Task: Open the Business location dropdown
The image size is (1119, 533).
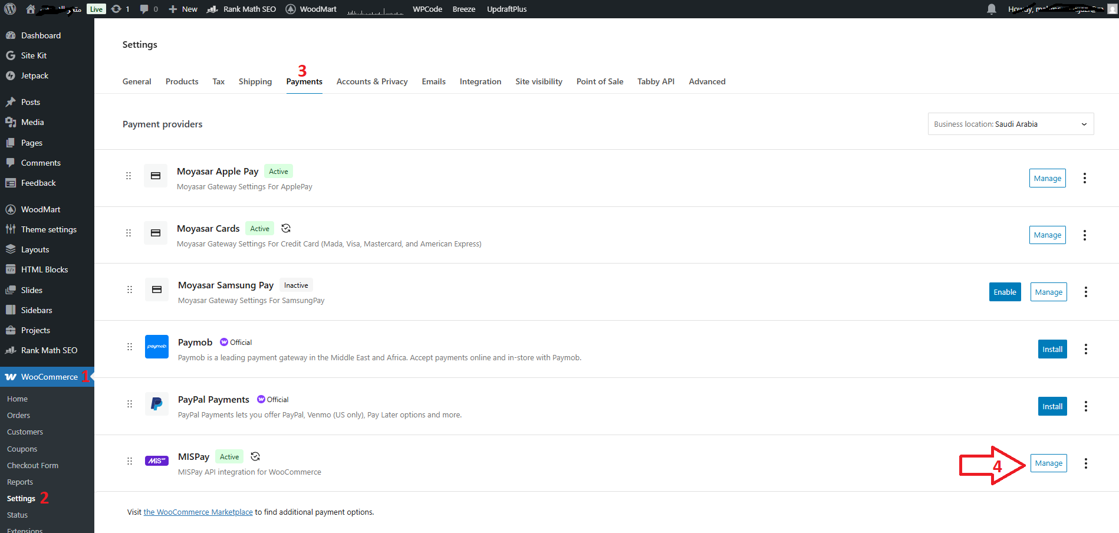Action: click(1011, 124)
